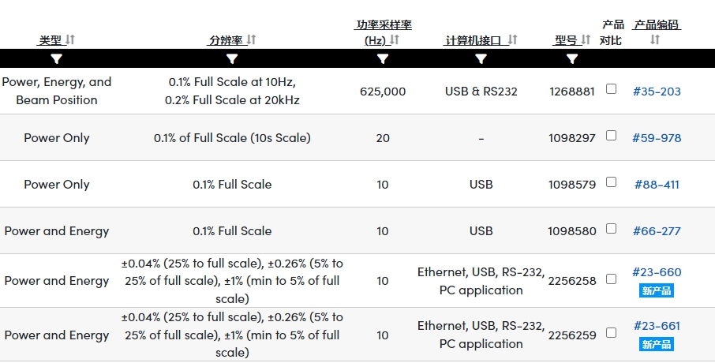
Task: Tick compare checkbox for model 2256258
Action: tap(611, 279)
